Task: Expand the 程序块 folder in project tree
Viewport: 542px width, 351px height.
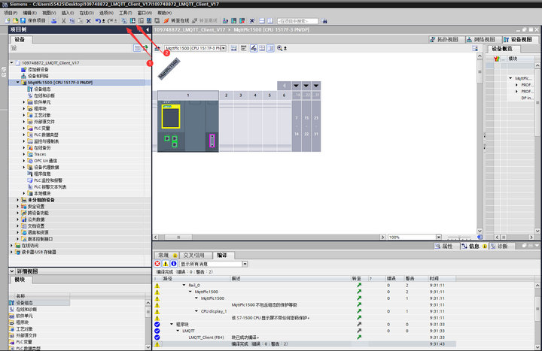Action: (x=24, y=108)
